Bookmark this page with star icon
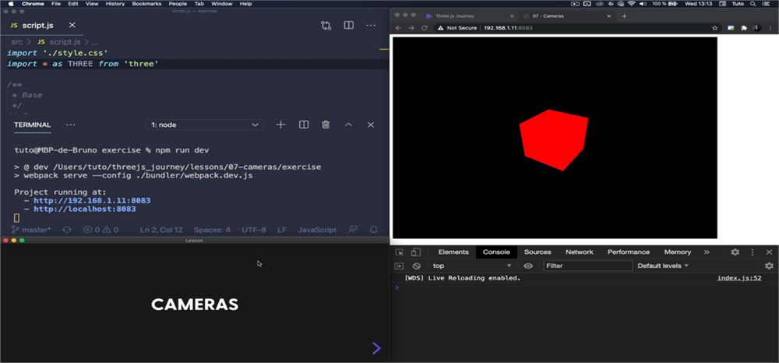The image size is (779, 363). tap(715, 28)
